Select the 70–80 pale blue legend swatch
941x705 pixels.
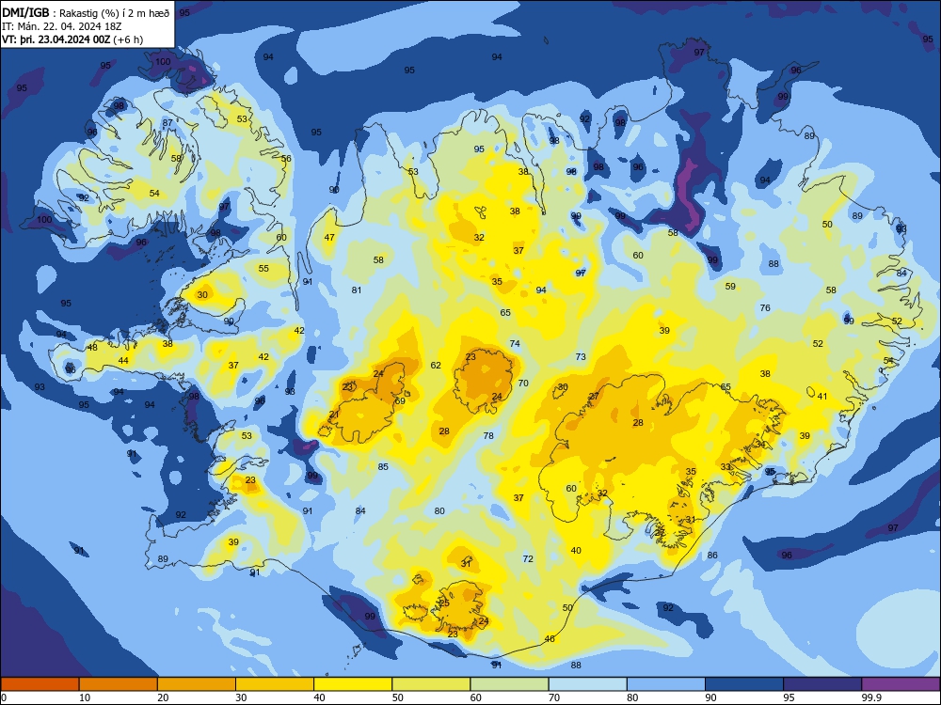coord(587,684)
